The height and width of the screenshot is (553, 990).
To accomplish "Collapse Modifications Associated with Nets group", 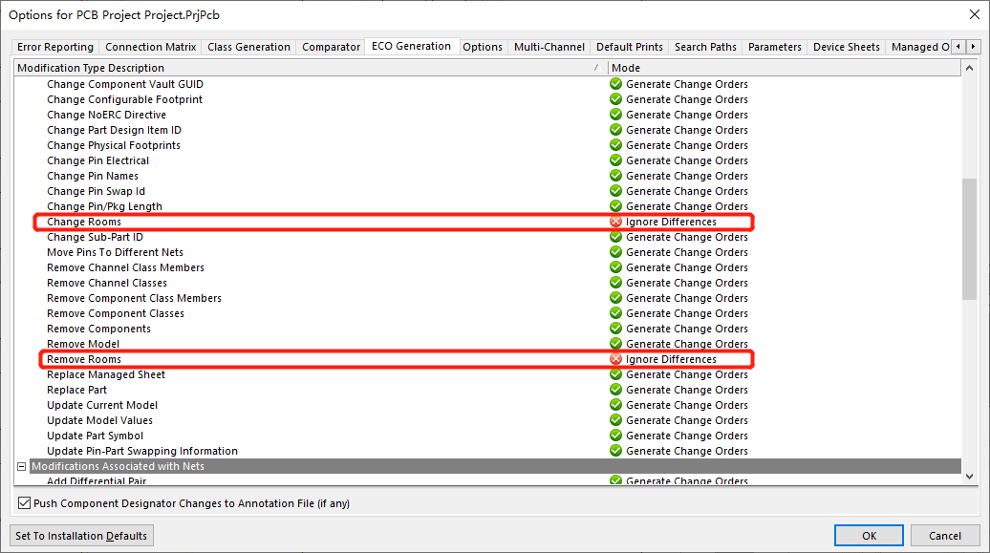I will pyautogui.click(x=21, y=466).
